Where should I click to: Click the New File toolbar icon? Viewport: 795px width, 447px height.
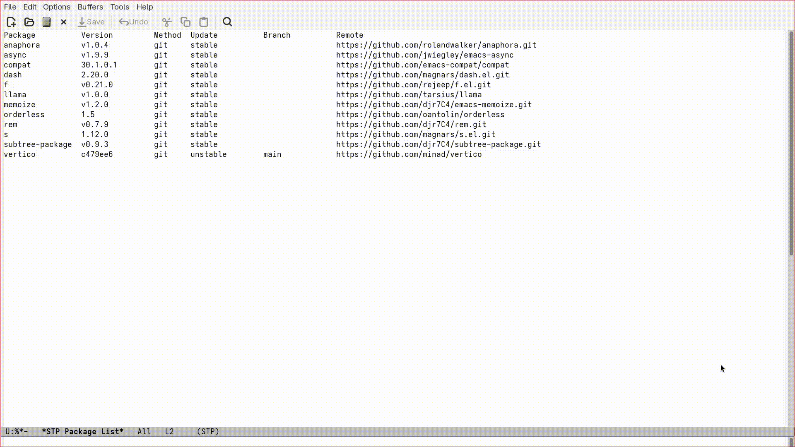[x=11, y=22]
